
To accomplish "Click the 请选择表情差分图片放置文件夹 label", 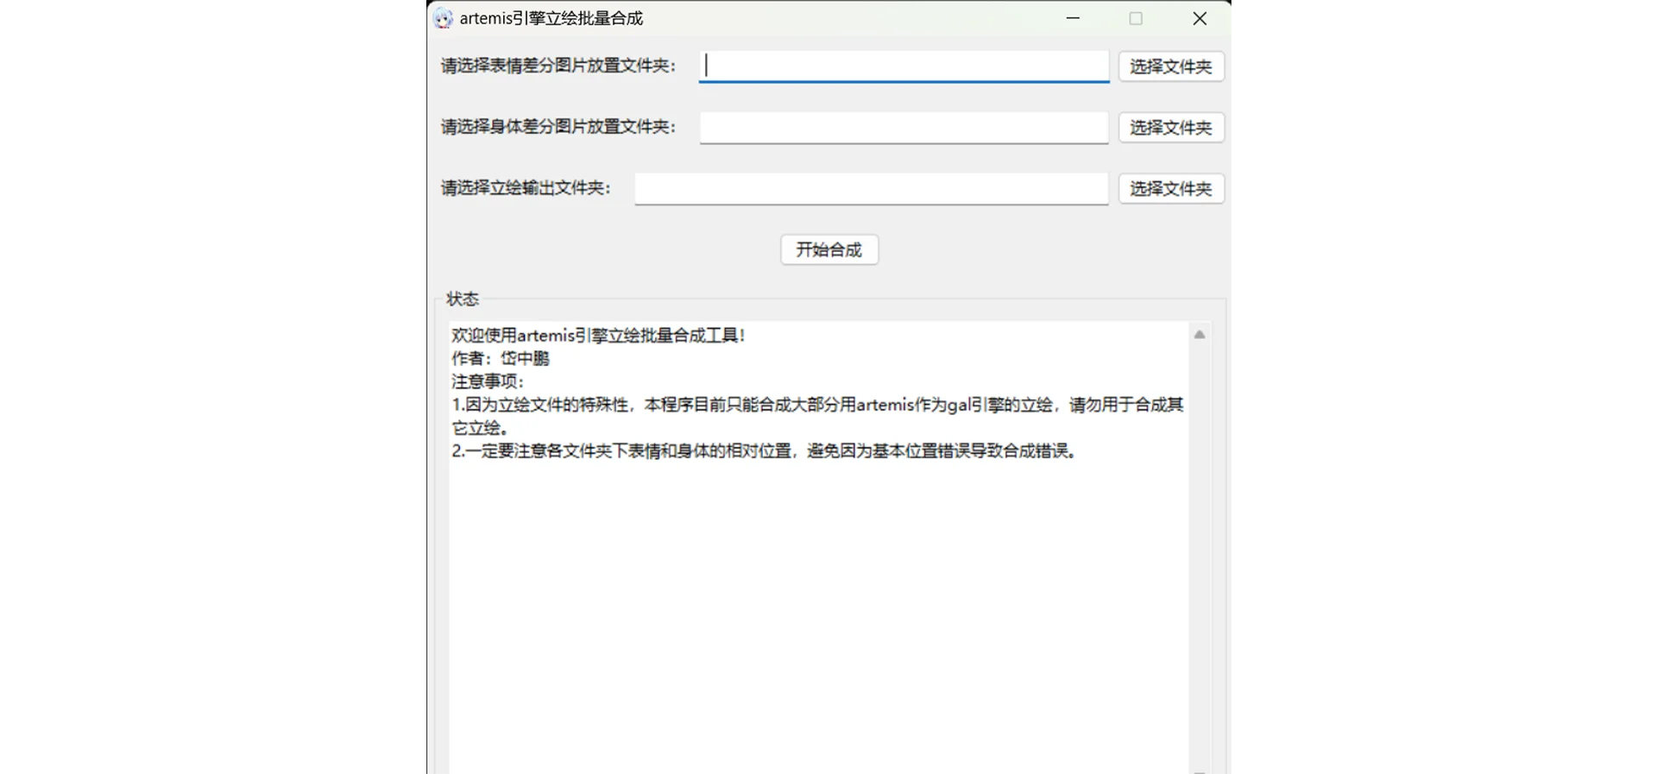I will coord(558,66).
